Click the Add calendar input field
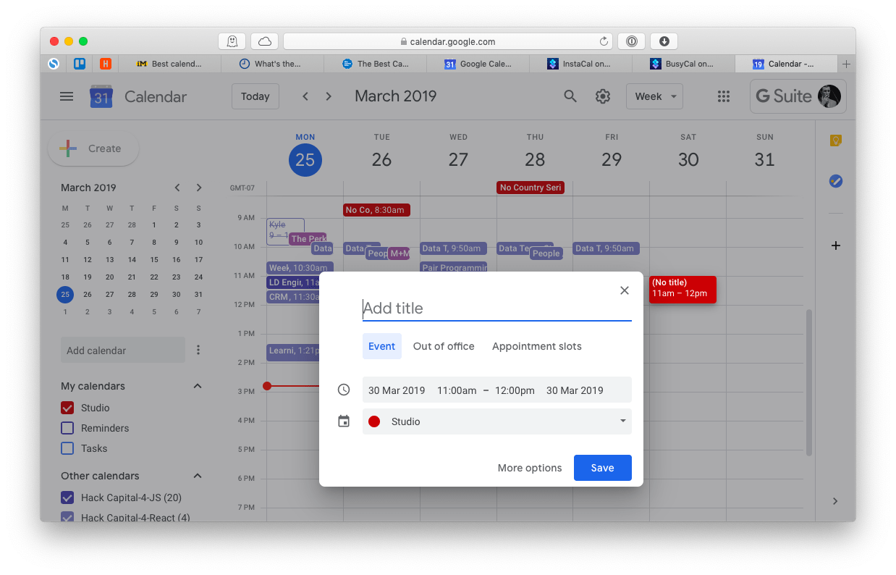Screen dimensions: 896x575 123,351
